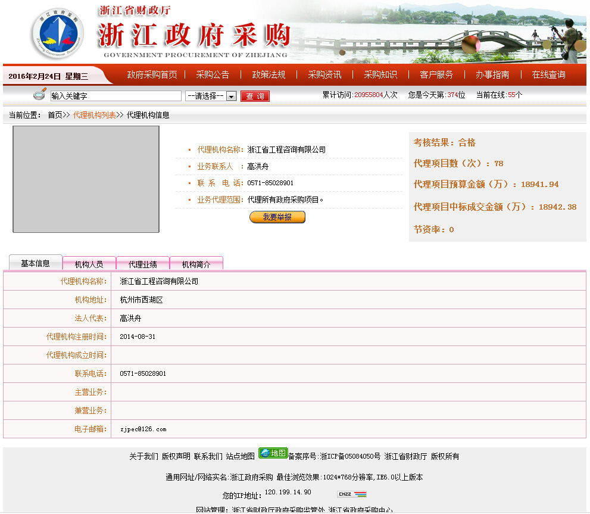This screenshot has height=514, width=590.
Task: Open the 请选择 category dropdown
Action: pyautogui.click(x=211, y=96)
